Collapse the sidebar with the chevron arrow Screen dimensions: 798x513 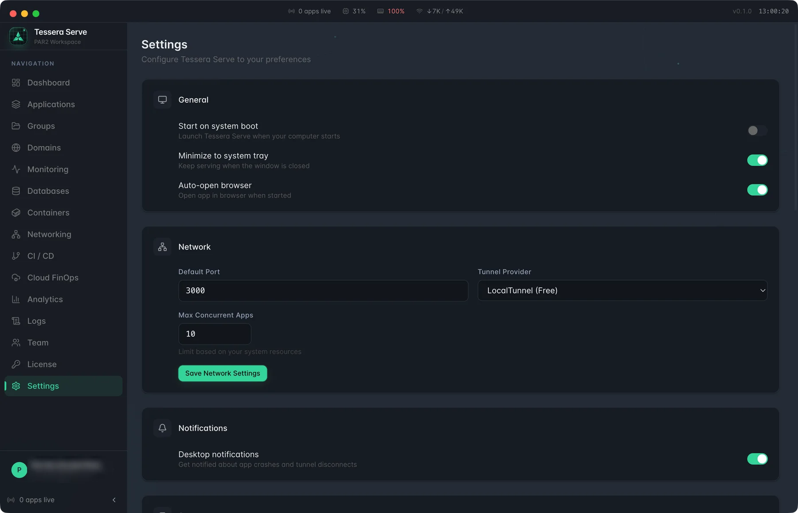point(114,500)
